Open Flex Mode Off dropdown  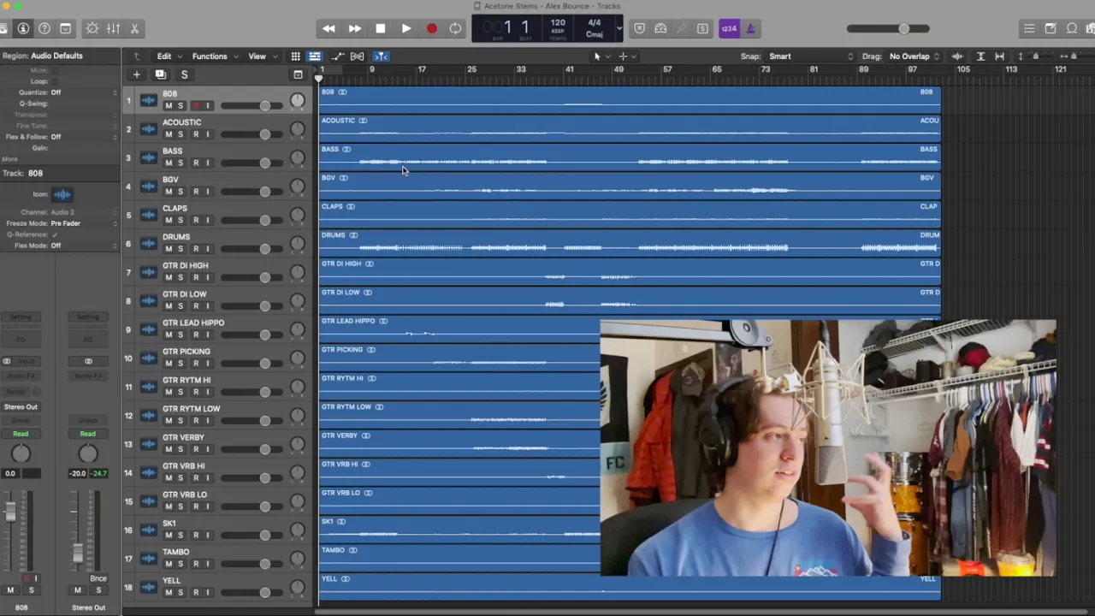click(x=84, y=246)
